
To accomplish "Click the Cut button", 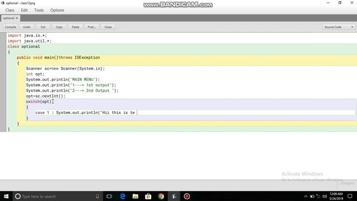I will click(x=43, y=27).
